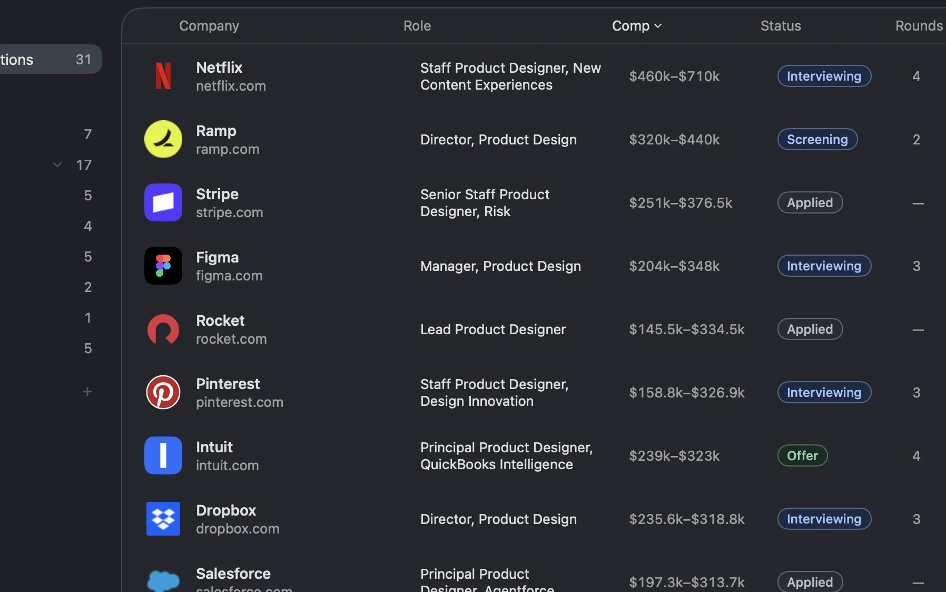Open the Interviewing status badge for Figma
Screen dimensions: 946x592
coord(824,266)
